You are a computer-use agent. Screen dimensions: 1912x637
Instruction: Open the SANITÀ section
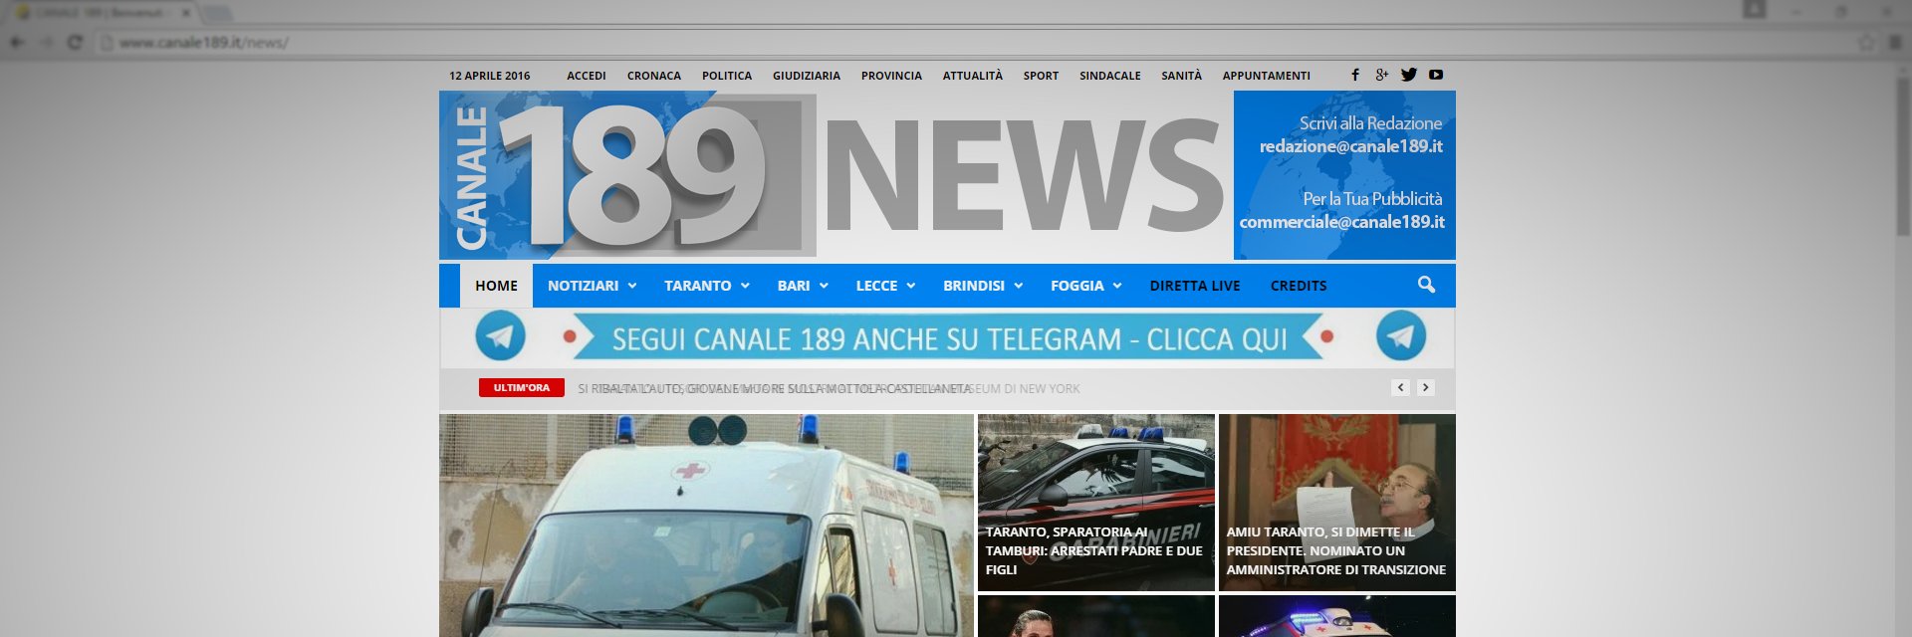tap(1181, 76)
